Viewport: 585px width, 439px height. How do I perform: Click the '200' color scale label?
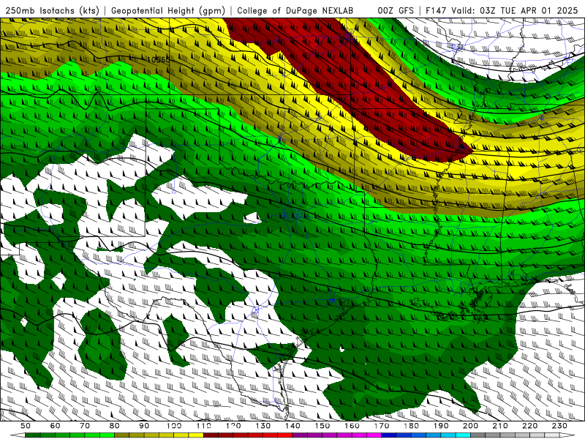pos(470,426)
